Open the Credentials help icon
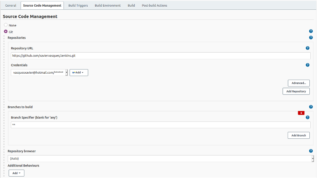 pos(308,65)
